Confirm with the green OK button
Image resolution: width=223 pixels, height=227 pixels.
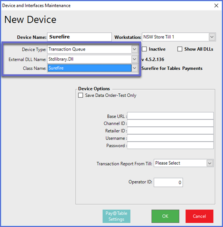tap(165, 216)
